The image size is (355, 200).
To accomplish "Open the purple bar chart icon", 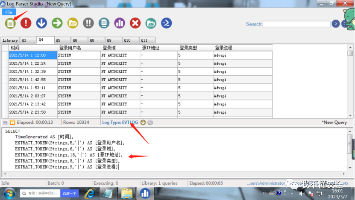I will (120, 23).
